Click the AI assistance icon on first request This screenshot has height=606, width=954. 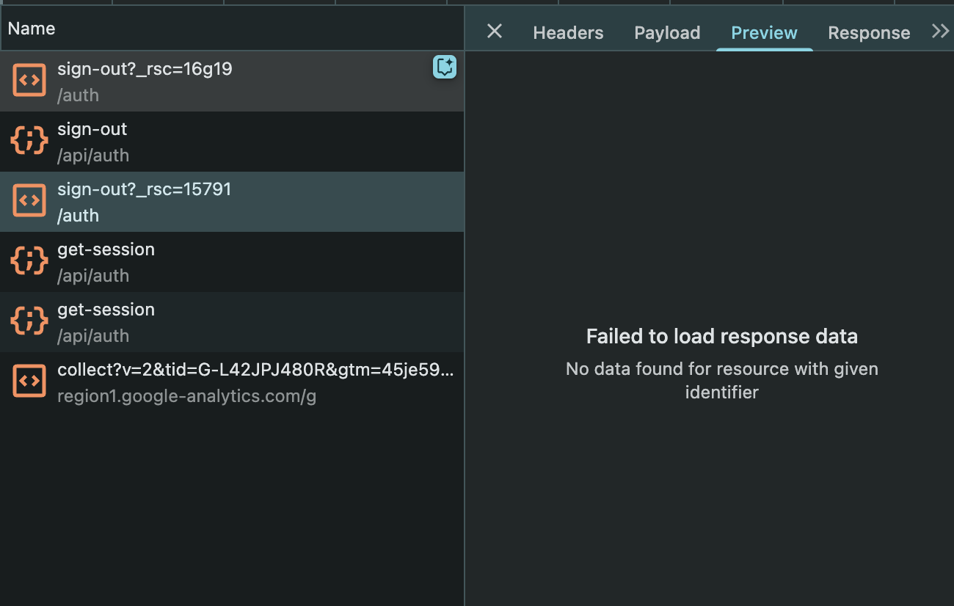[445, 67]
